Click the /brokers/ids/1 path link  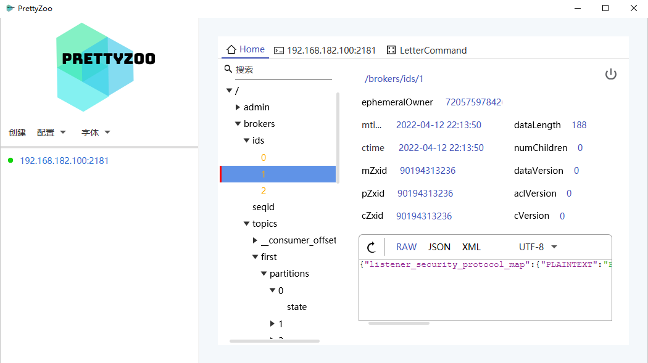coord(394,79)
